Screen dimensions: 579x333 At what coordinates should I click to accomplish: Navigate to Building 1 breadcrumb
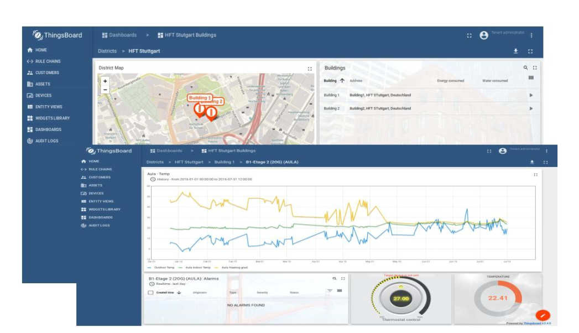[x=224, y=162]
